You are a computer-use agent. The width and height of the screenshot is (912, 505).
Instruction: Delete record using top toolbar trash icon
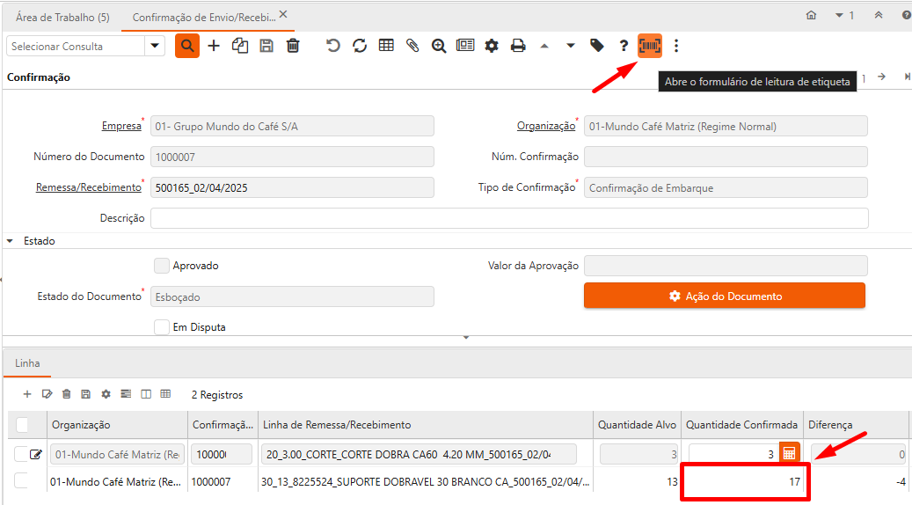[293, 46]
